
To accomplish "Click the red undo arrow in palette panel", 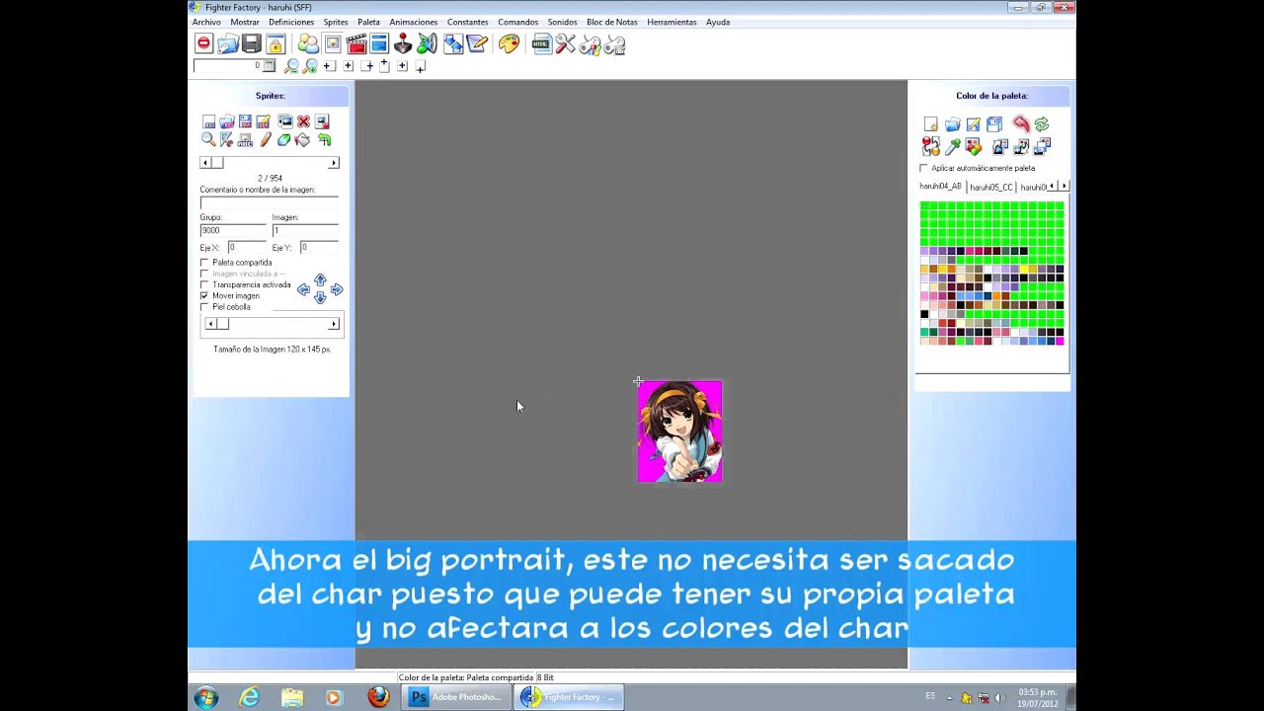I will [x=1021, y=123].
